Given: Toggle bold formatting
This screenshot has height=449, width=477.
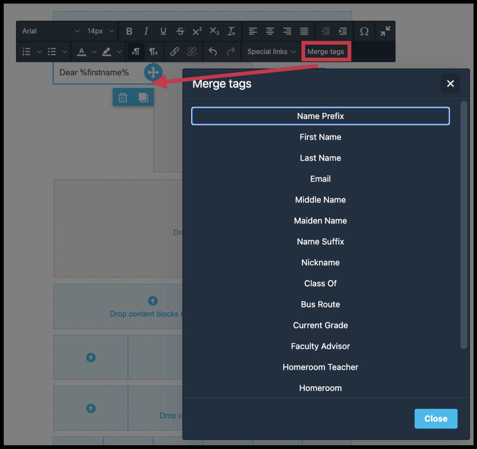Looking at the screenshot, I should coord(129,31).
